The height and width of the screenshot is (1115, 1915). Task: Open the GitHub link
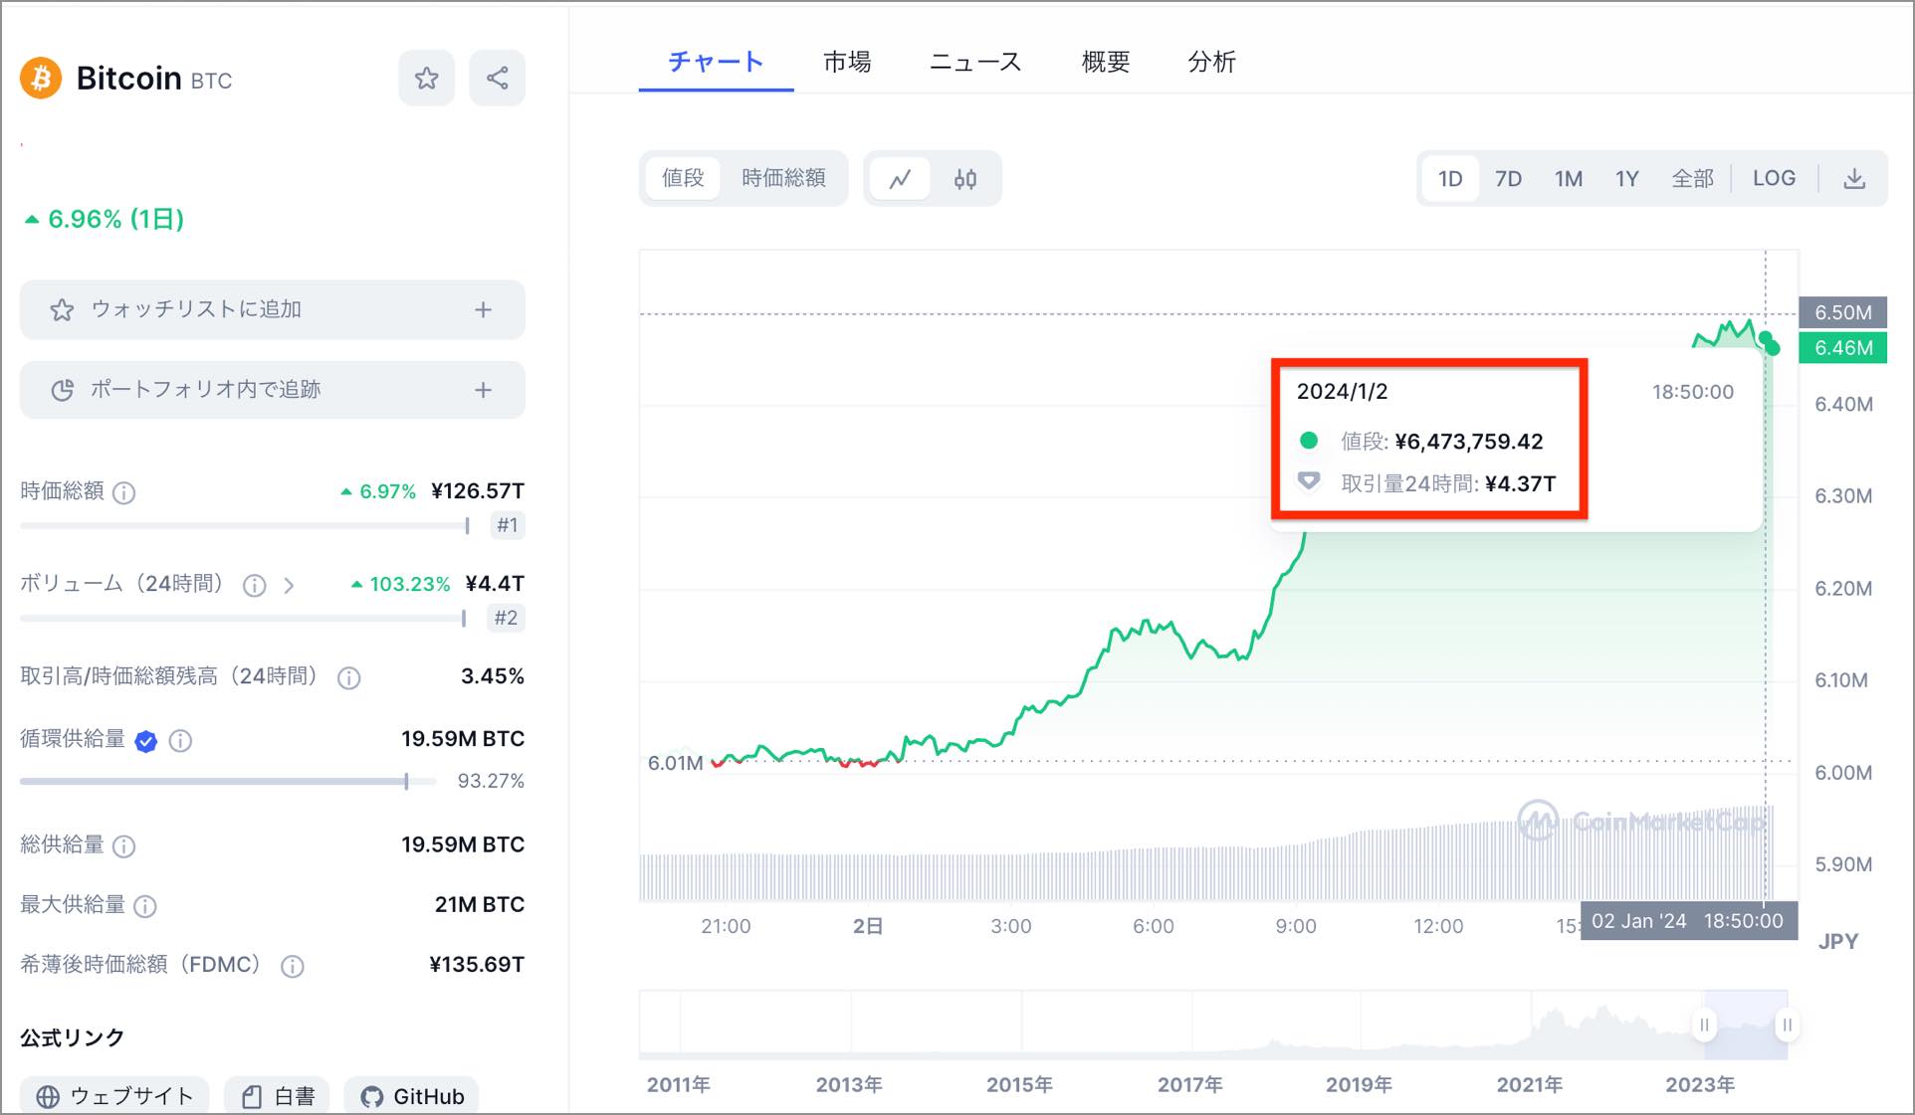(x=412, y=1096)
